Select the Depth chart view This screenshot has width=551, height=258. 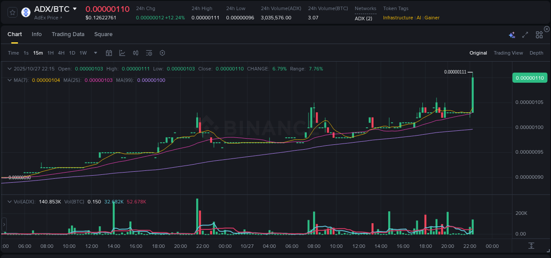[x=536, y=53]
